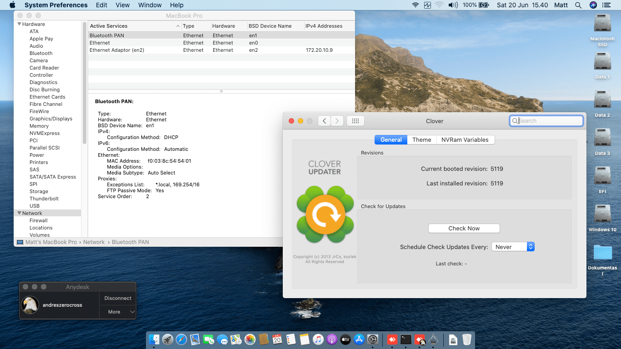Open the Edit menu
Image resolution: width=621 pixels, height=349 pixels.
pos(102,5)
